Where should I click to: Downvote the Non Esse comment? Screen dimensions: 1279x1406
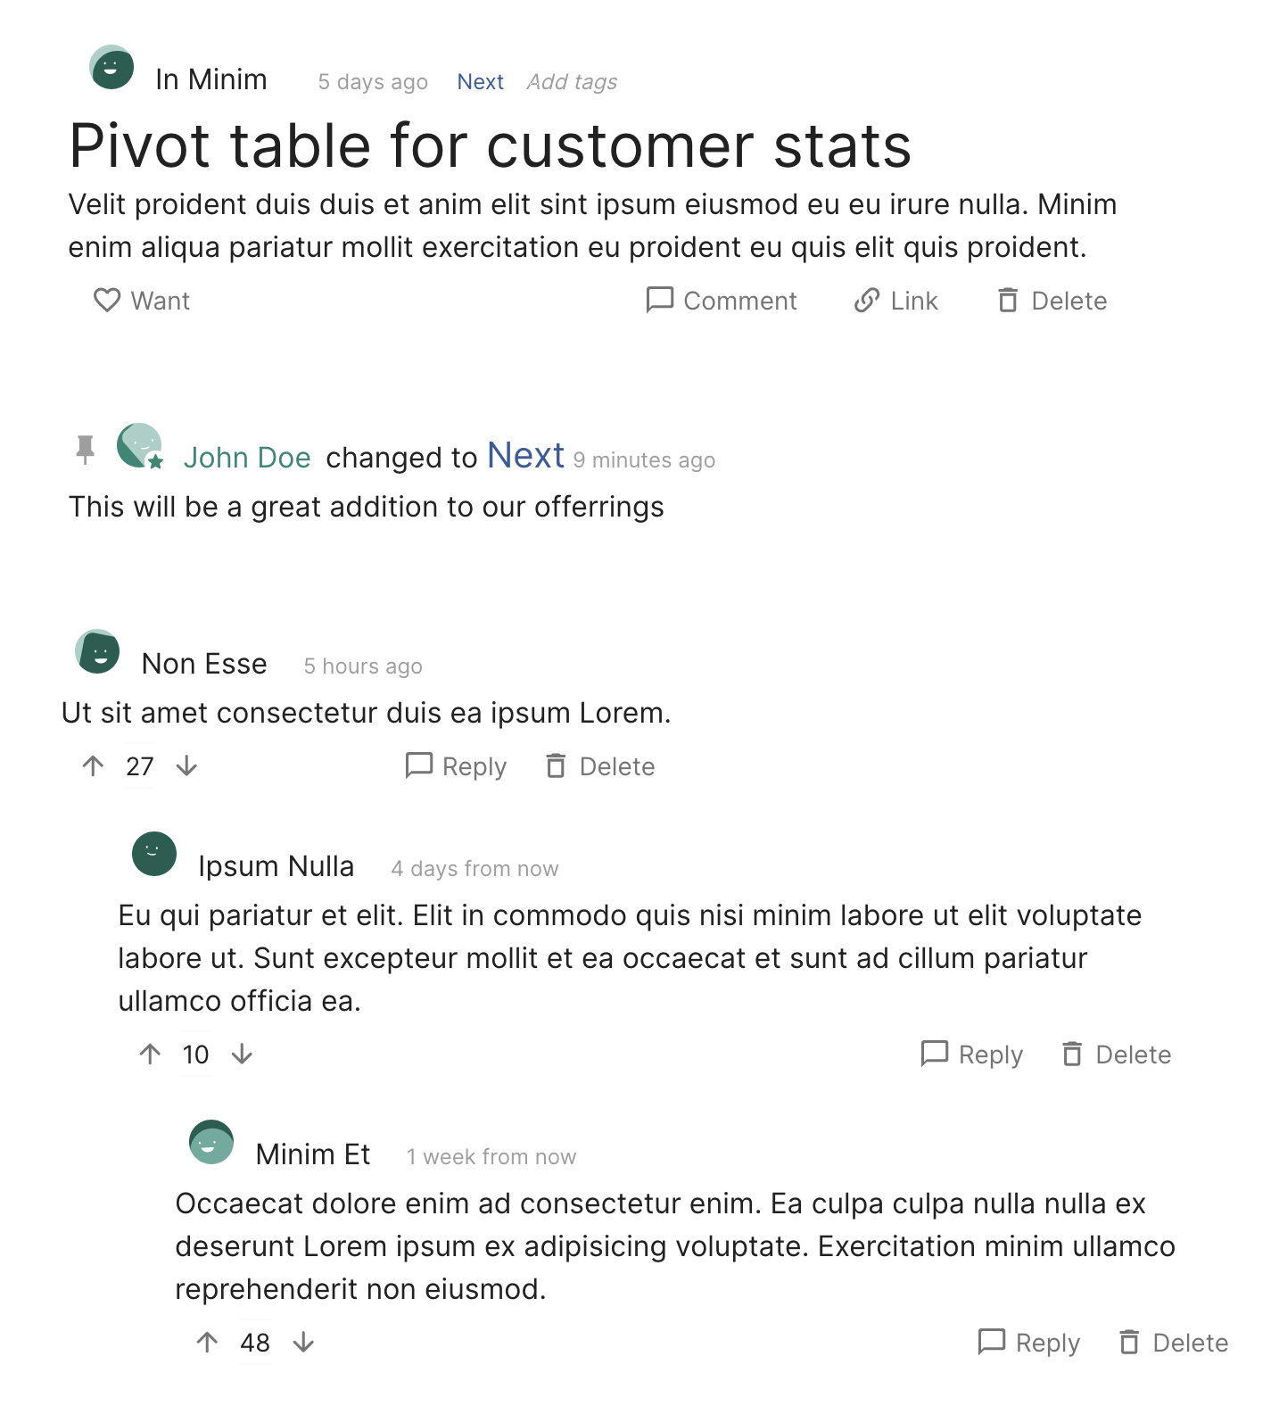click(186, 766)
